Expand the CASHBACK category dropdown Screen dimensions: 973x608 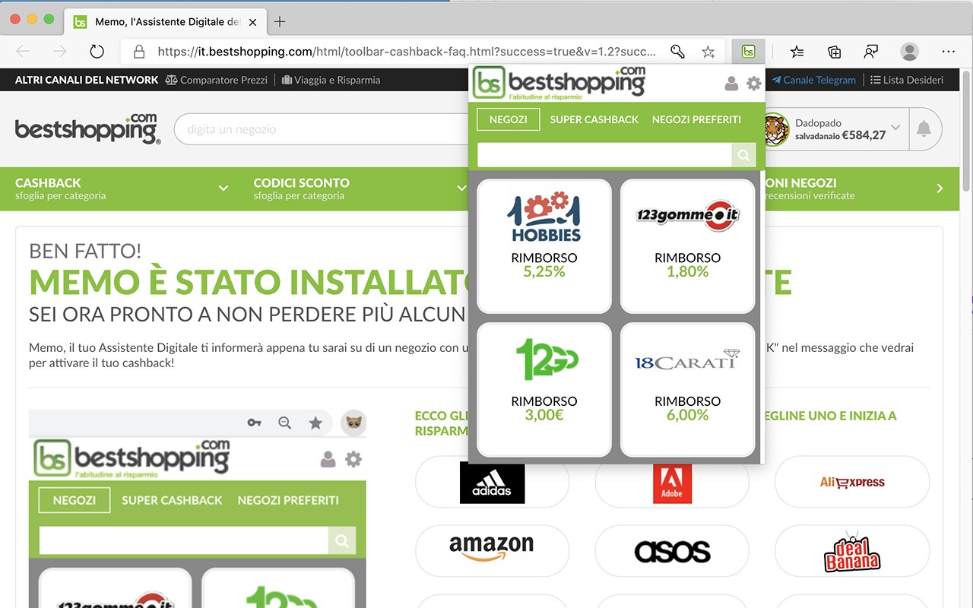click(x=223, y=188)
